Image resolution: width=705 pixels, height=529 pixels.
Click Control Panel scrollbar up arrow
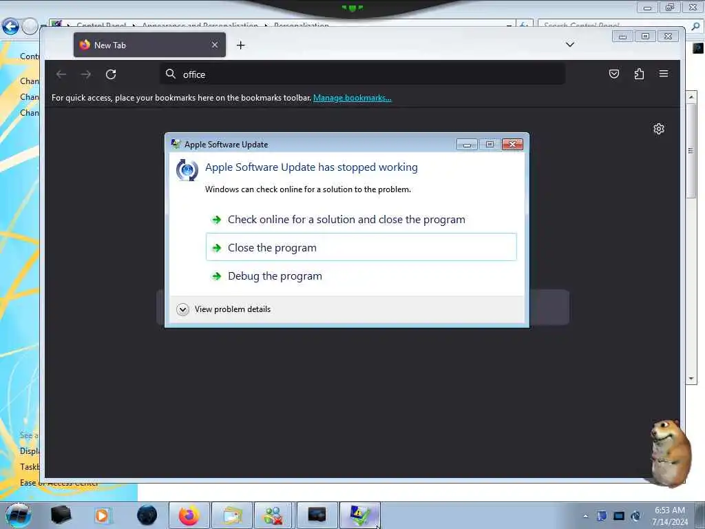pos(691,96)
